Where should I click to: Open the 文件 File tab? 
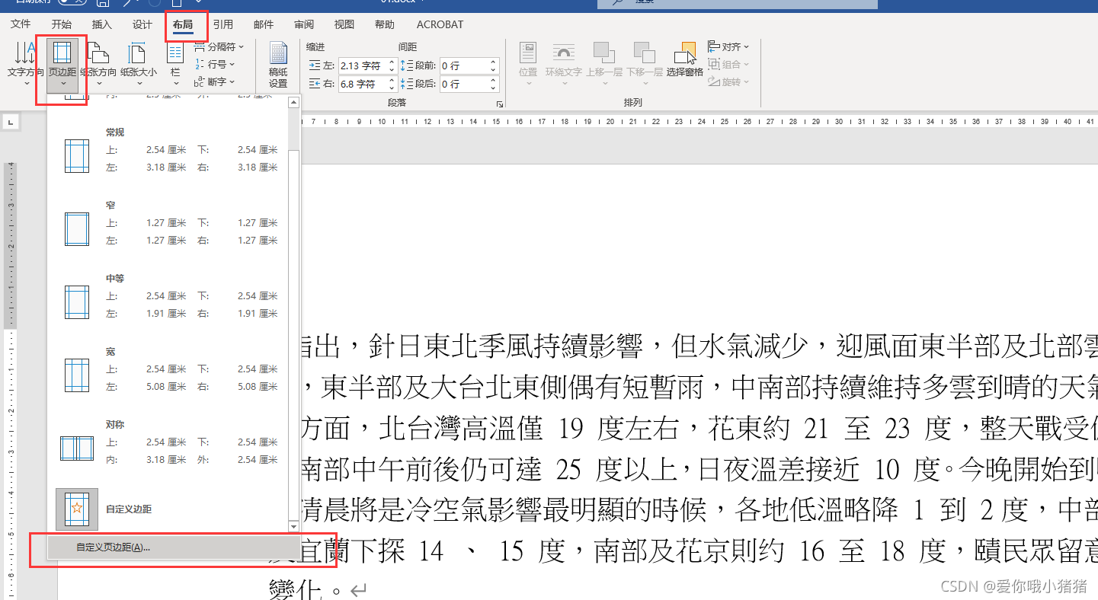pyautogui.click(x=21, y=24)
